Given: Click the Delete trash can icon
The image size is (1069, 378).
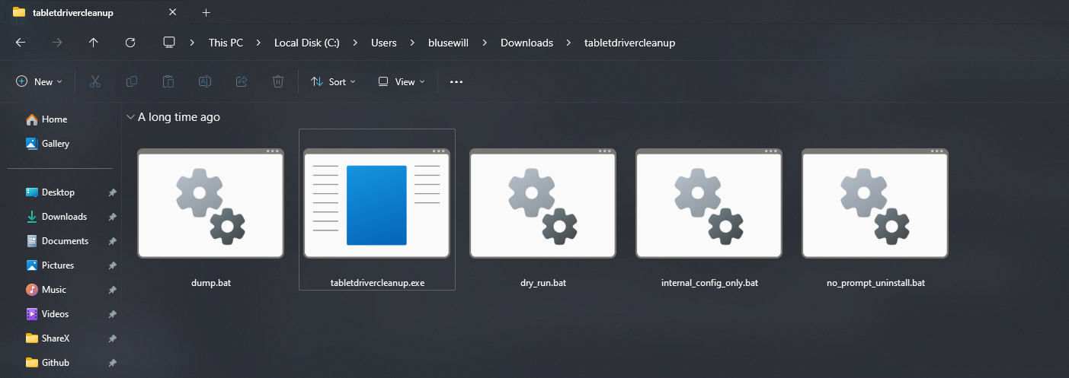Looking at the screenshot, I should [x=278, y=81].
